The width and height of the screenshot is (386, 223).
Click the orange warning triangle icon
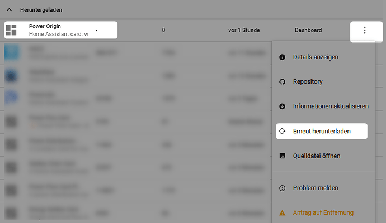click(x=282, y=213)
